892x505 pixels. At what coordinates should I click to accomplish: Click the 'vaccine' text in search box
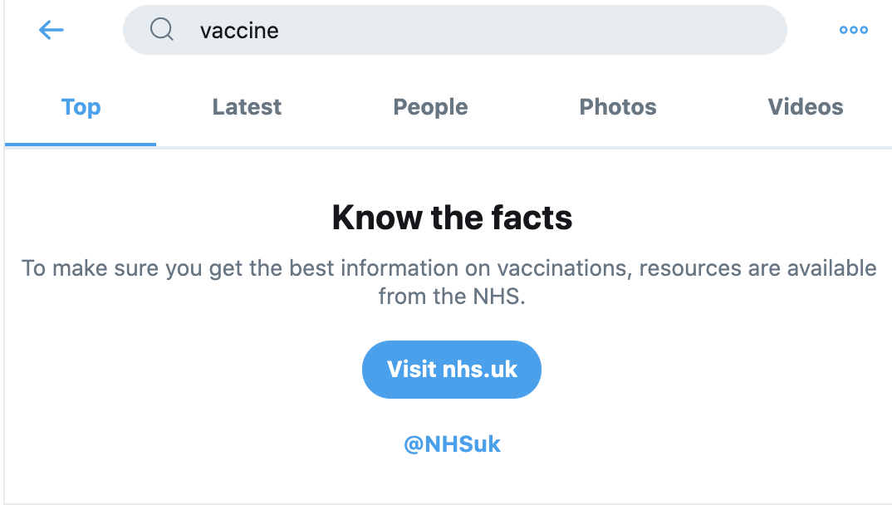pyautogui.click(x=239, y=31)
